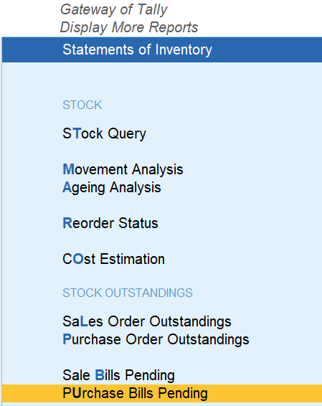
Task: Click the blue R hotkey in Reorder Status
Action: [67, 223]
